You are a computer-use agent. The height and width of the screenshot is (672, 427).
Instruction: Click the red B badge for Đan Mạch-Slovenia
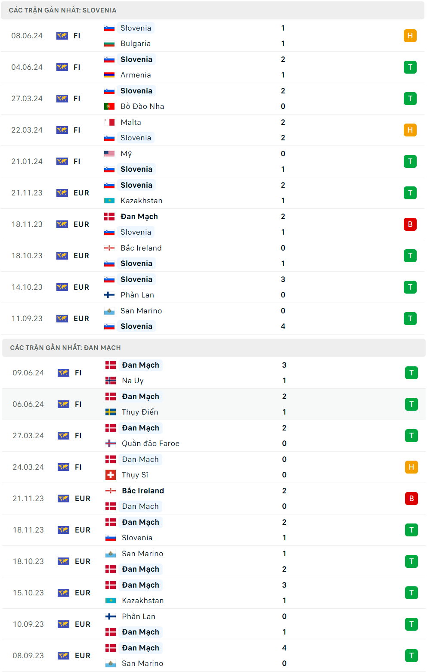coord(410,224)
